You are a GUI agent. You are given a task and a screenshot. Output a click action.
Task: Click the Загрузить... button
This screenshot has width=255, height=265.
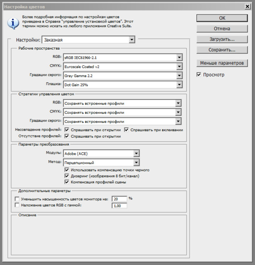coord(222,39)
